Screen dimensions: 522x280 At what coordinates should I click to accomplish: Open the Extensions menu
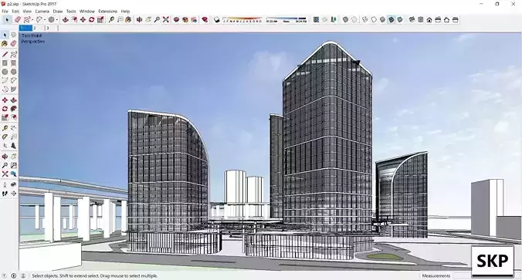click(108, 12)
